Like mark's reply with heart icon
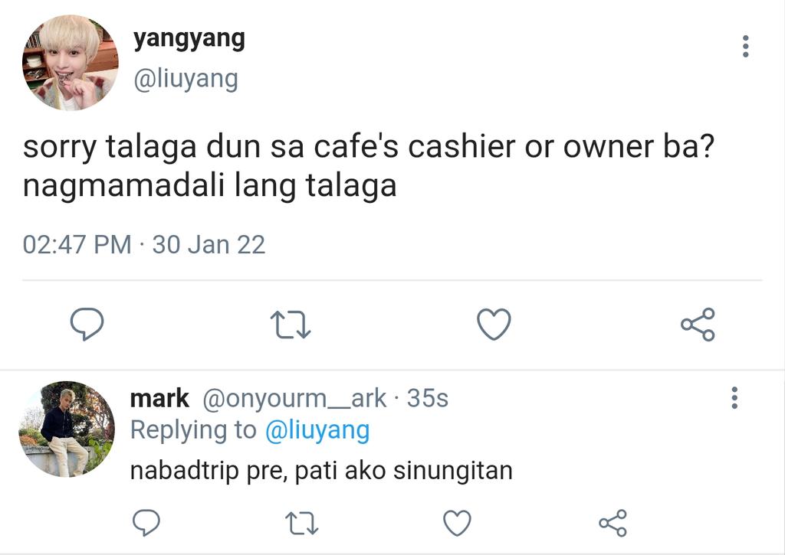785x555 pixels. click(457, 523)
